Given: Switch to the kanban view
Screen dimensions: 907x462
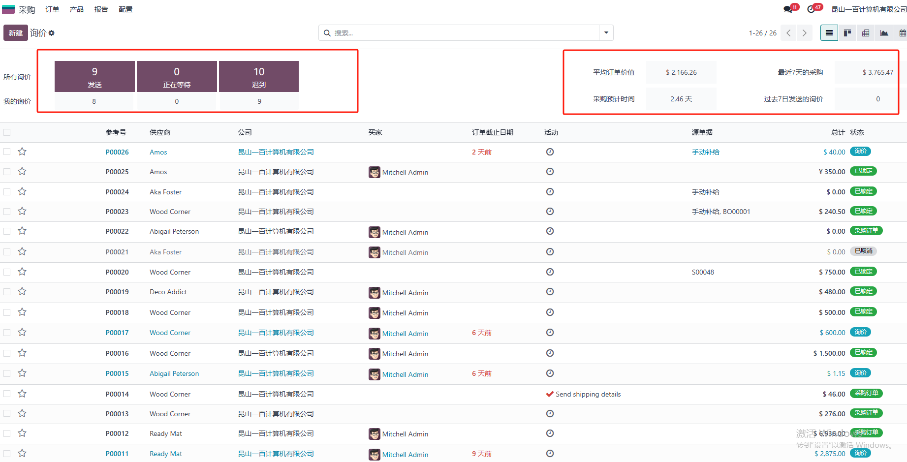Looking at the screenshot, I should 847,32.
